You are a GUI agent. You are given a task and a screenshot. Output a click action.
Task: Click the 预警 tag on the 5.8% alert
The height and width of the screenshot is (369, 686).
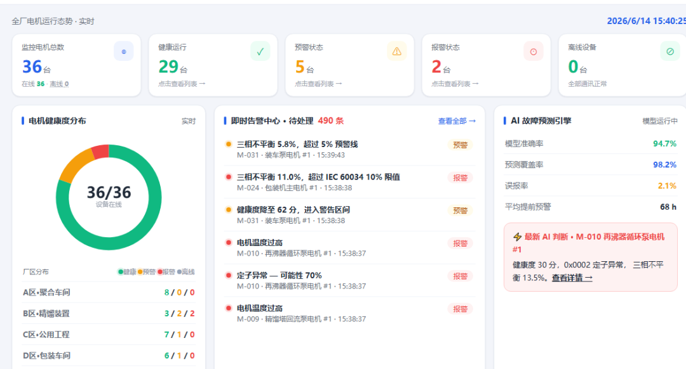point(461,145)
